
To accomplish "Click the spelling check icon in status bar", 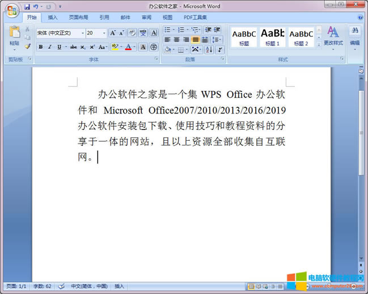I will [x=61, y=287].
